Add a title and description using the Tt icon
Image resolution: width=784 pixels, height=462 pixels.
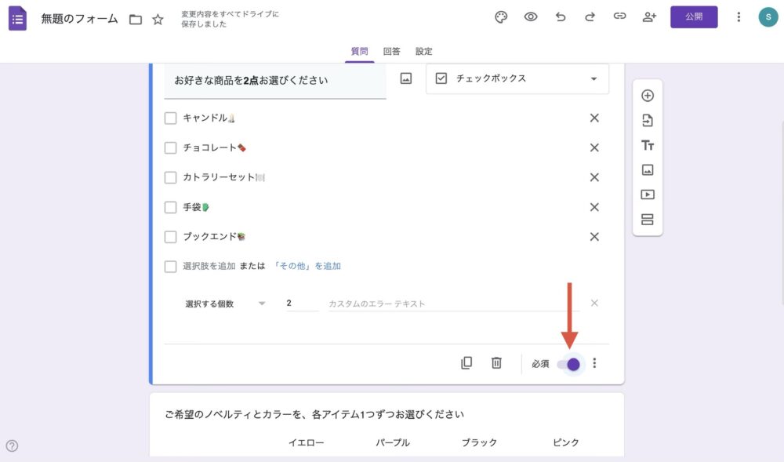coord(648,145)
